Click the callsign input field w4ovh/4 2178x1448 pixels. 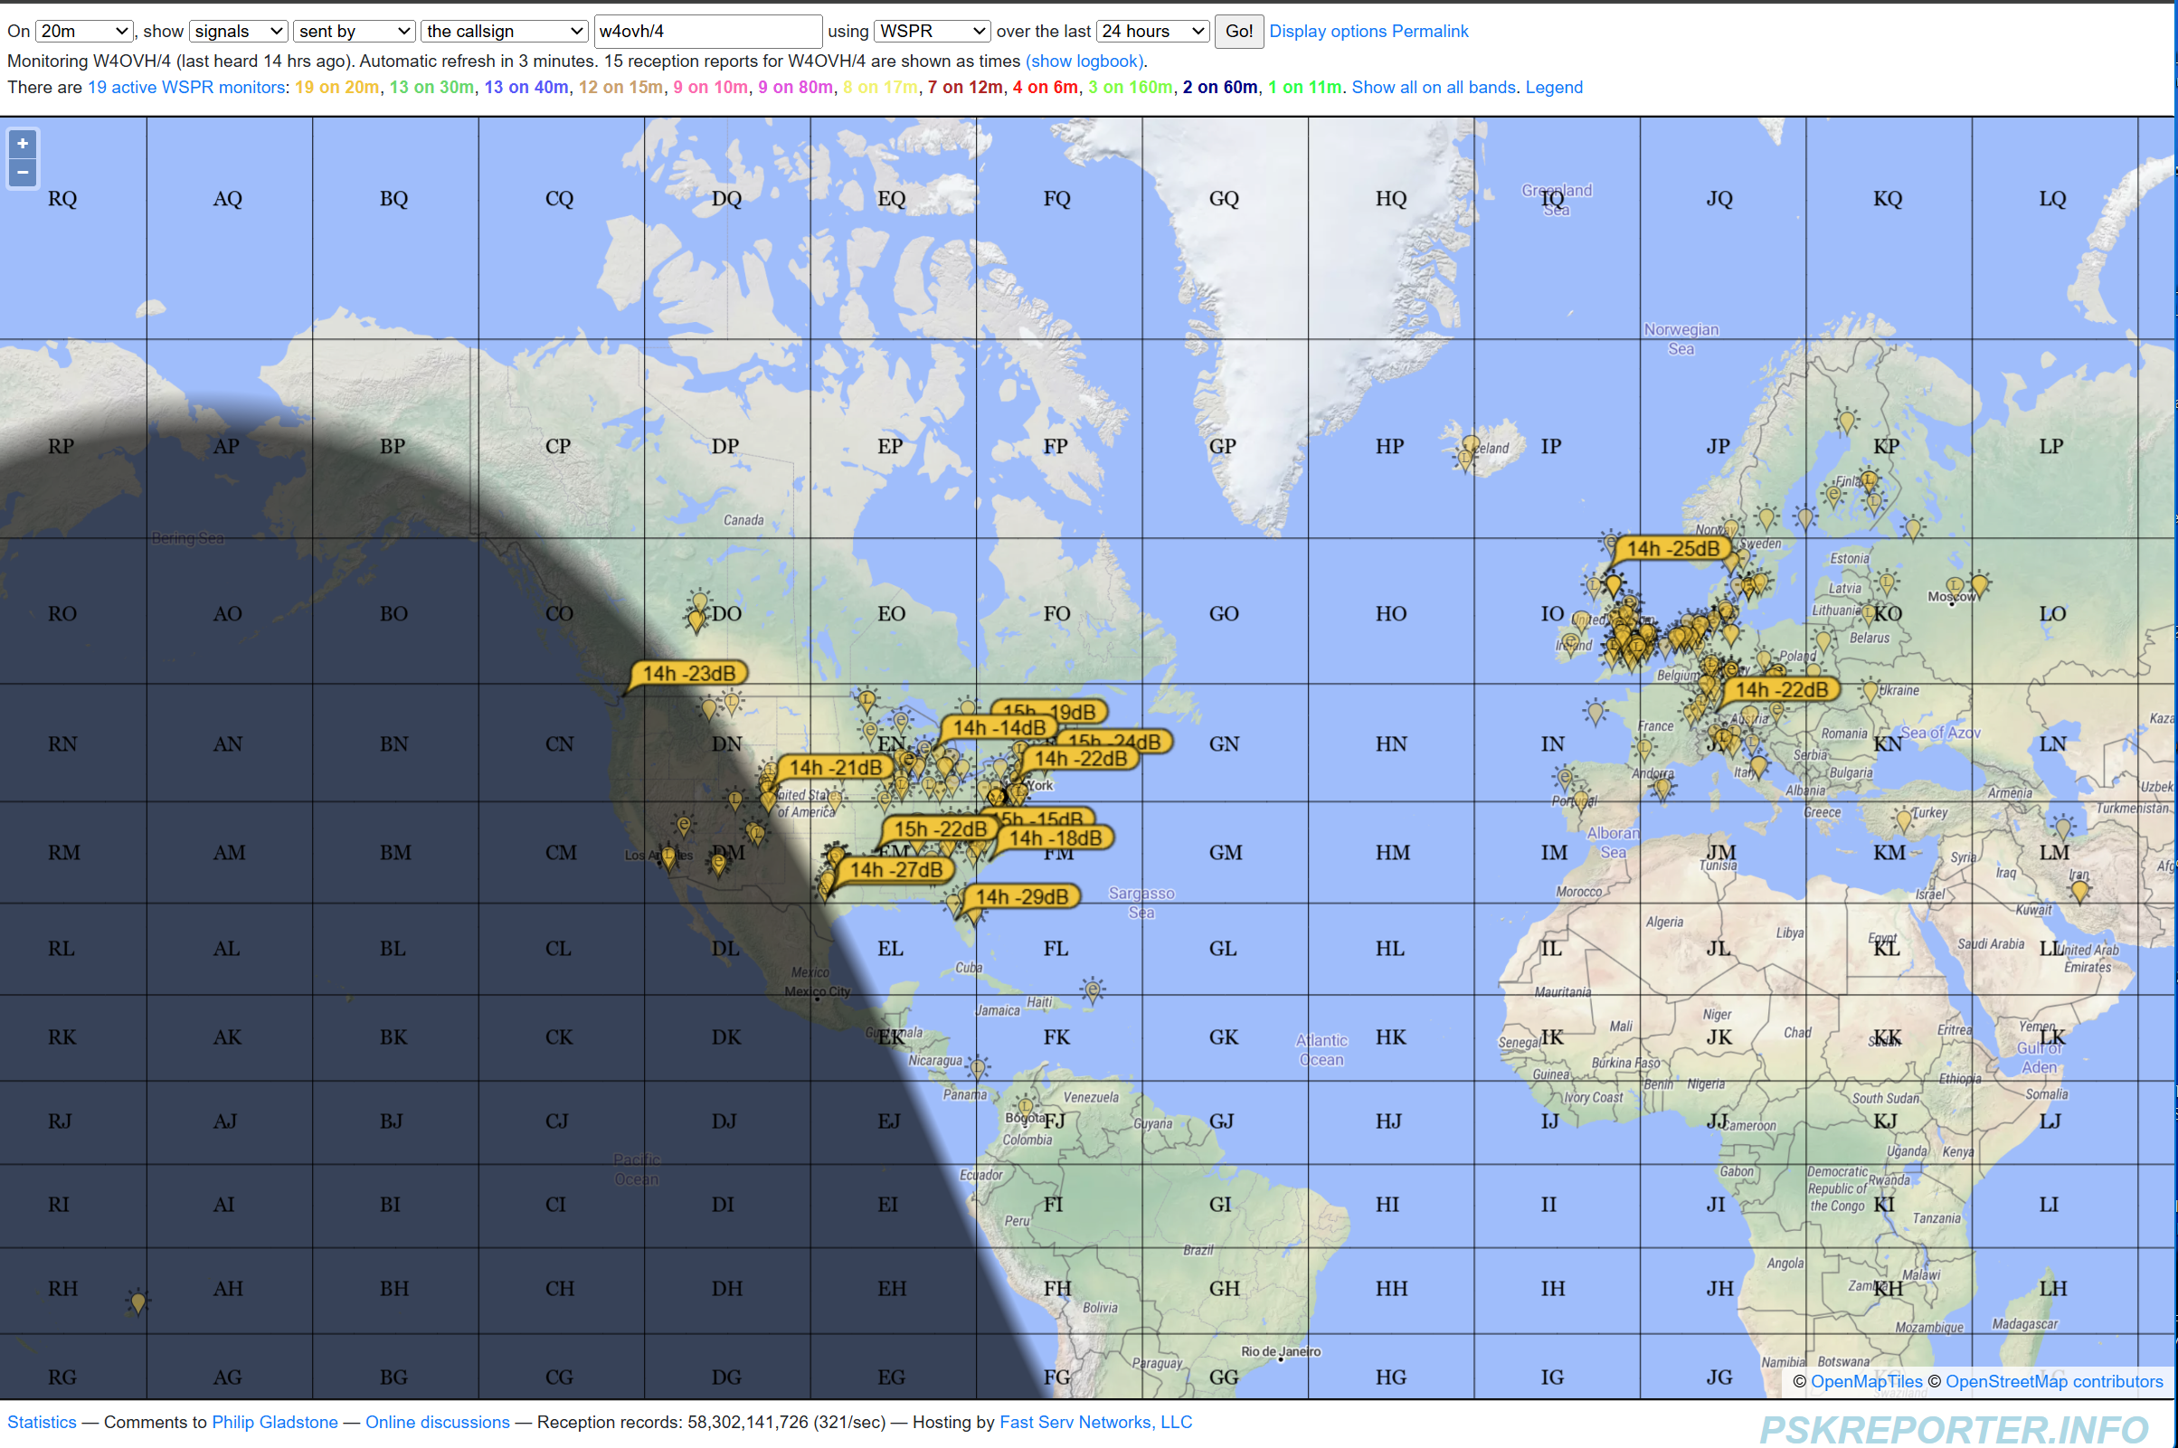(707, 32)
